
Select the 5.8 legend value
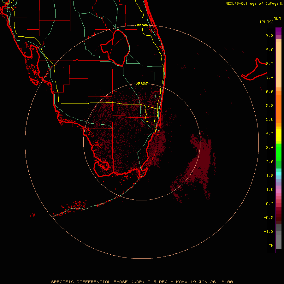pyautogui.click(x=270, y=106)
